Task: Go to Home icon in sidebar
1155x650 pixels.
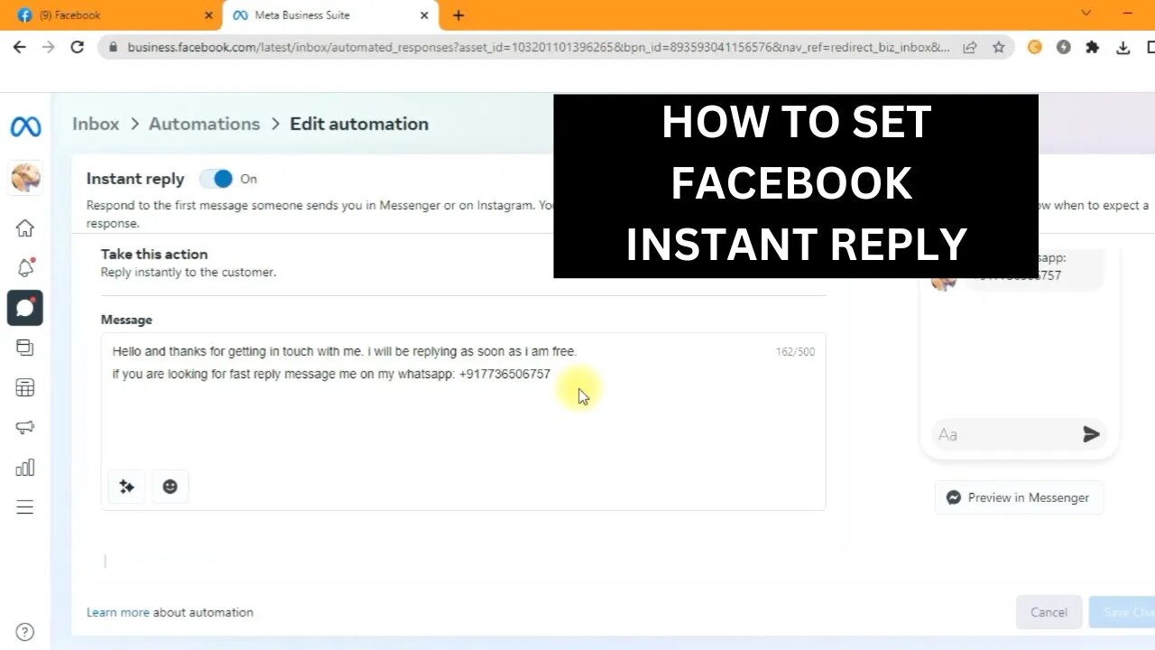Action: pyautogui.click(x=25, y=228)
